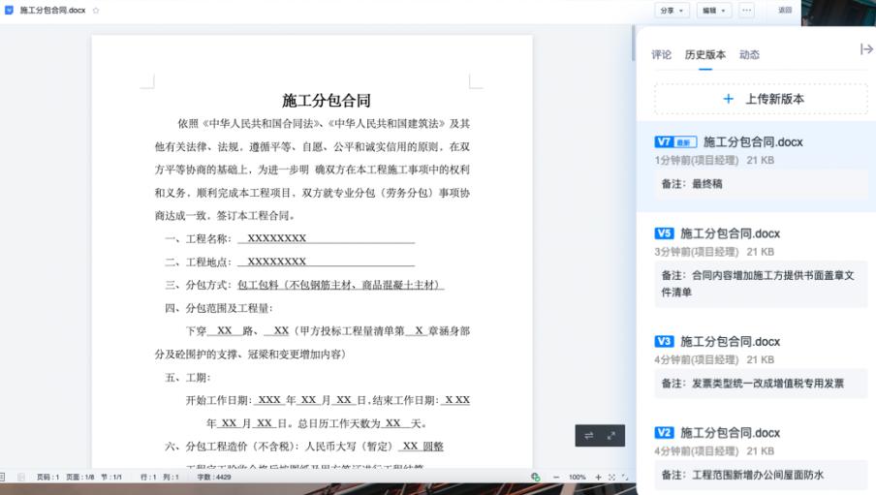
Task: Click the 四、分包范围及工程量 heading
Action: click(218, 308)
